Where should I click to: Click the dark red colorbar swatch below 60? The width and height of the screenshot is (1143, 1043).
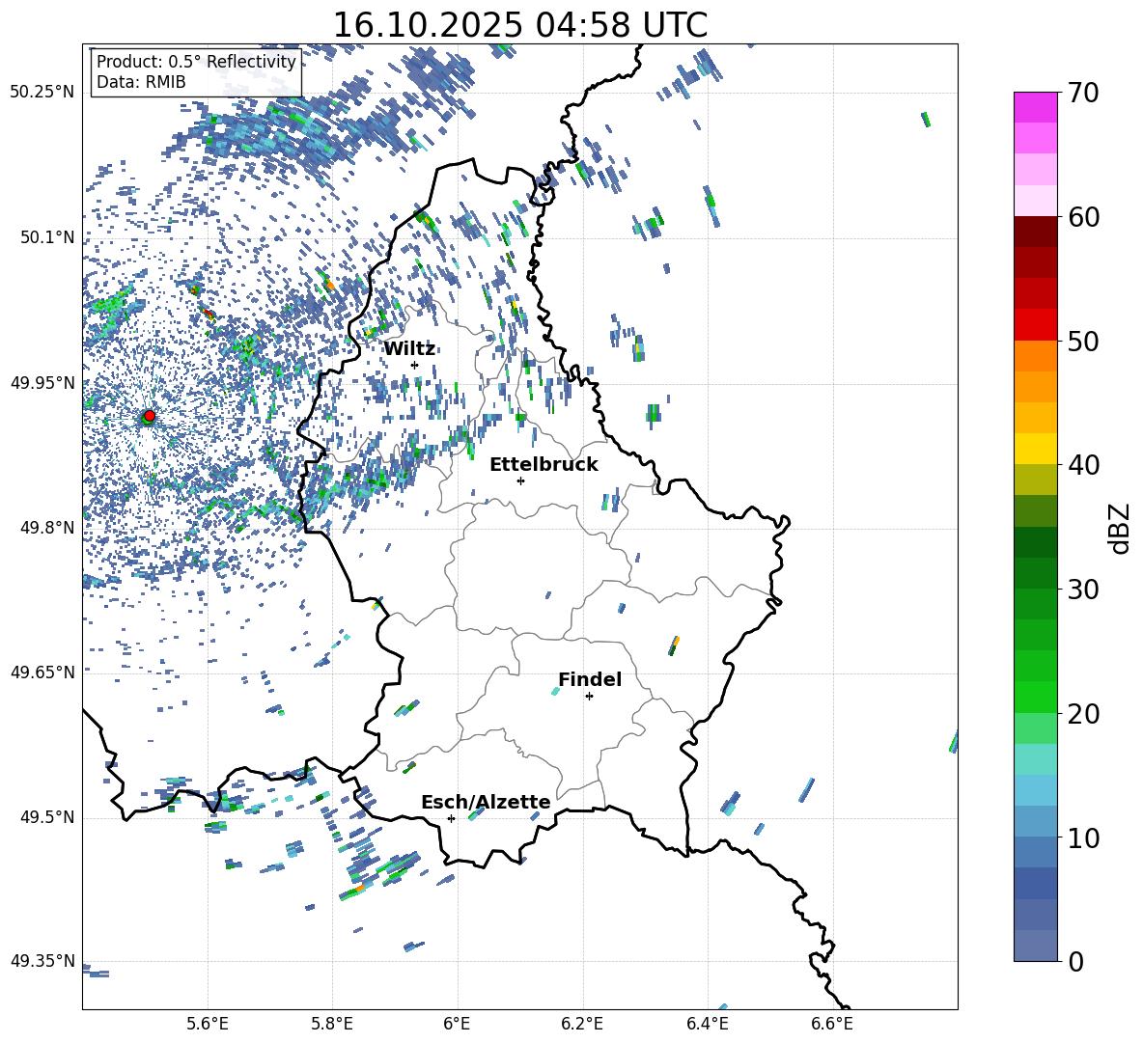[x=1036, y=232]
